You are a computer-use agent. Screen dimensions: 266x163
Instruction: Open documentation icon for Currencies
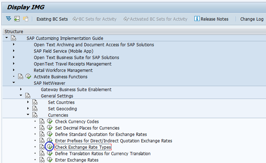point(35,115)
